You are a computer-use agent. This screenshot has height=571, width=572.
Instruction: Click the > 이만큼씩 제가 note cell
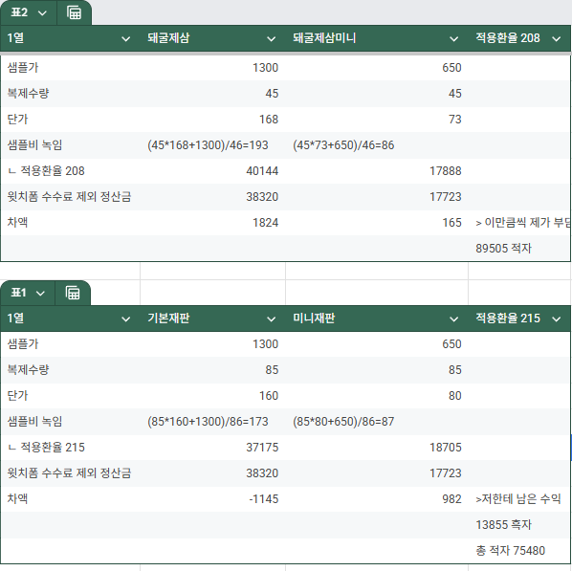point(519,223)
